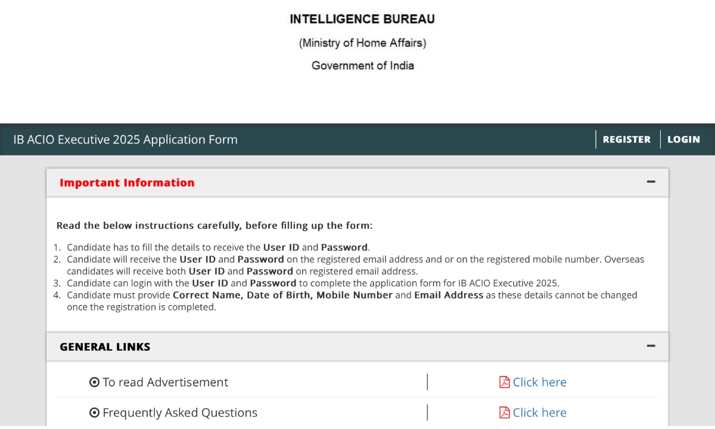The height and width of the screenshot is (429, 715).
Task: Open the FAQ PDF icon
Action: (x=504, y=412)
